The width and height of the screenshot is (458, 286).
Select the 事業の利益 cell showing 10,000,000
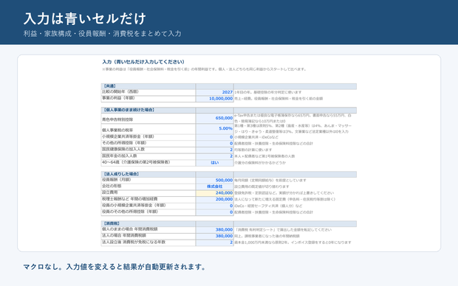point(215,99)
